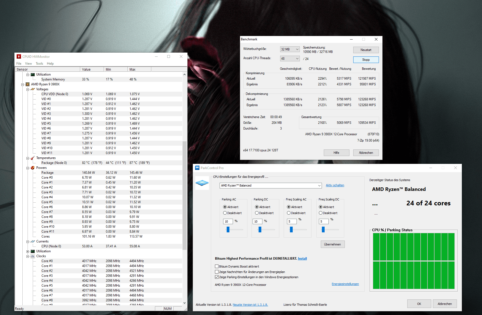Expand the lower Utilization node above Clocks
The image size is (482, 315).
pyautogui.click(x=28, y=251)
